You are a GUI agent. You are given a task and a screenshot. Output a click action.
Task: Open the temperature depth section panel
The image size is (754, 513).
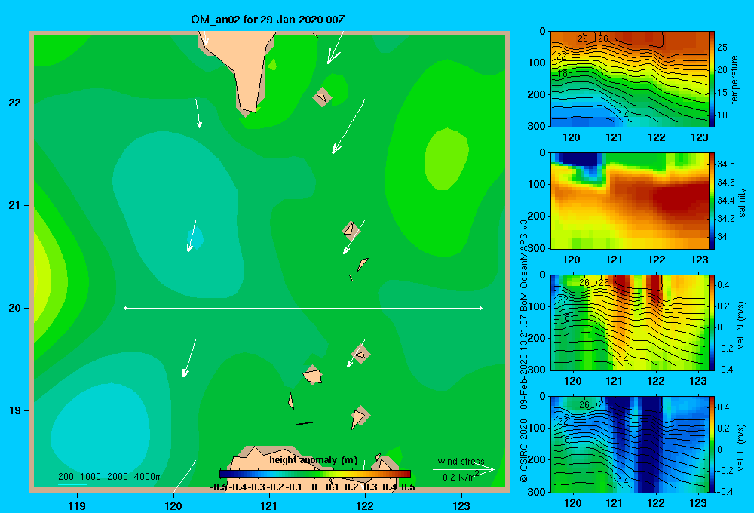629,79
